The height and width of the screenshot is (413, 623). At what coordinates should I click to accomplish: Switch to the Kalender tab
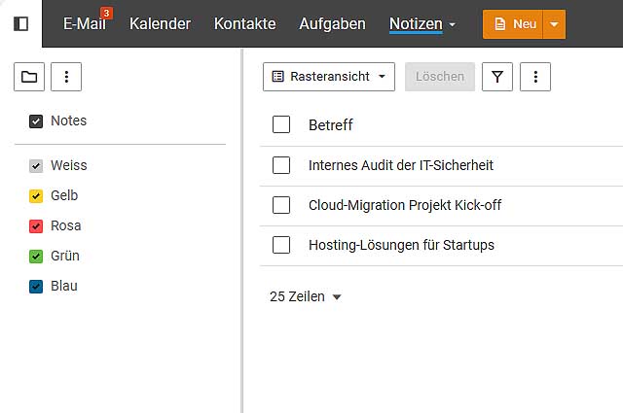pos(160,23)
